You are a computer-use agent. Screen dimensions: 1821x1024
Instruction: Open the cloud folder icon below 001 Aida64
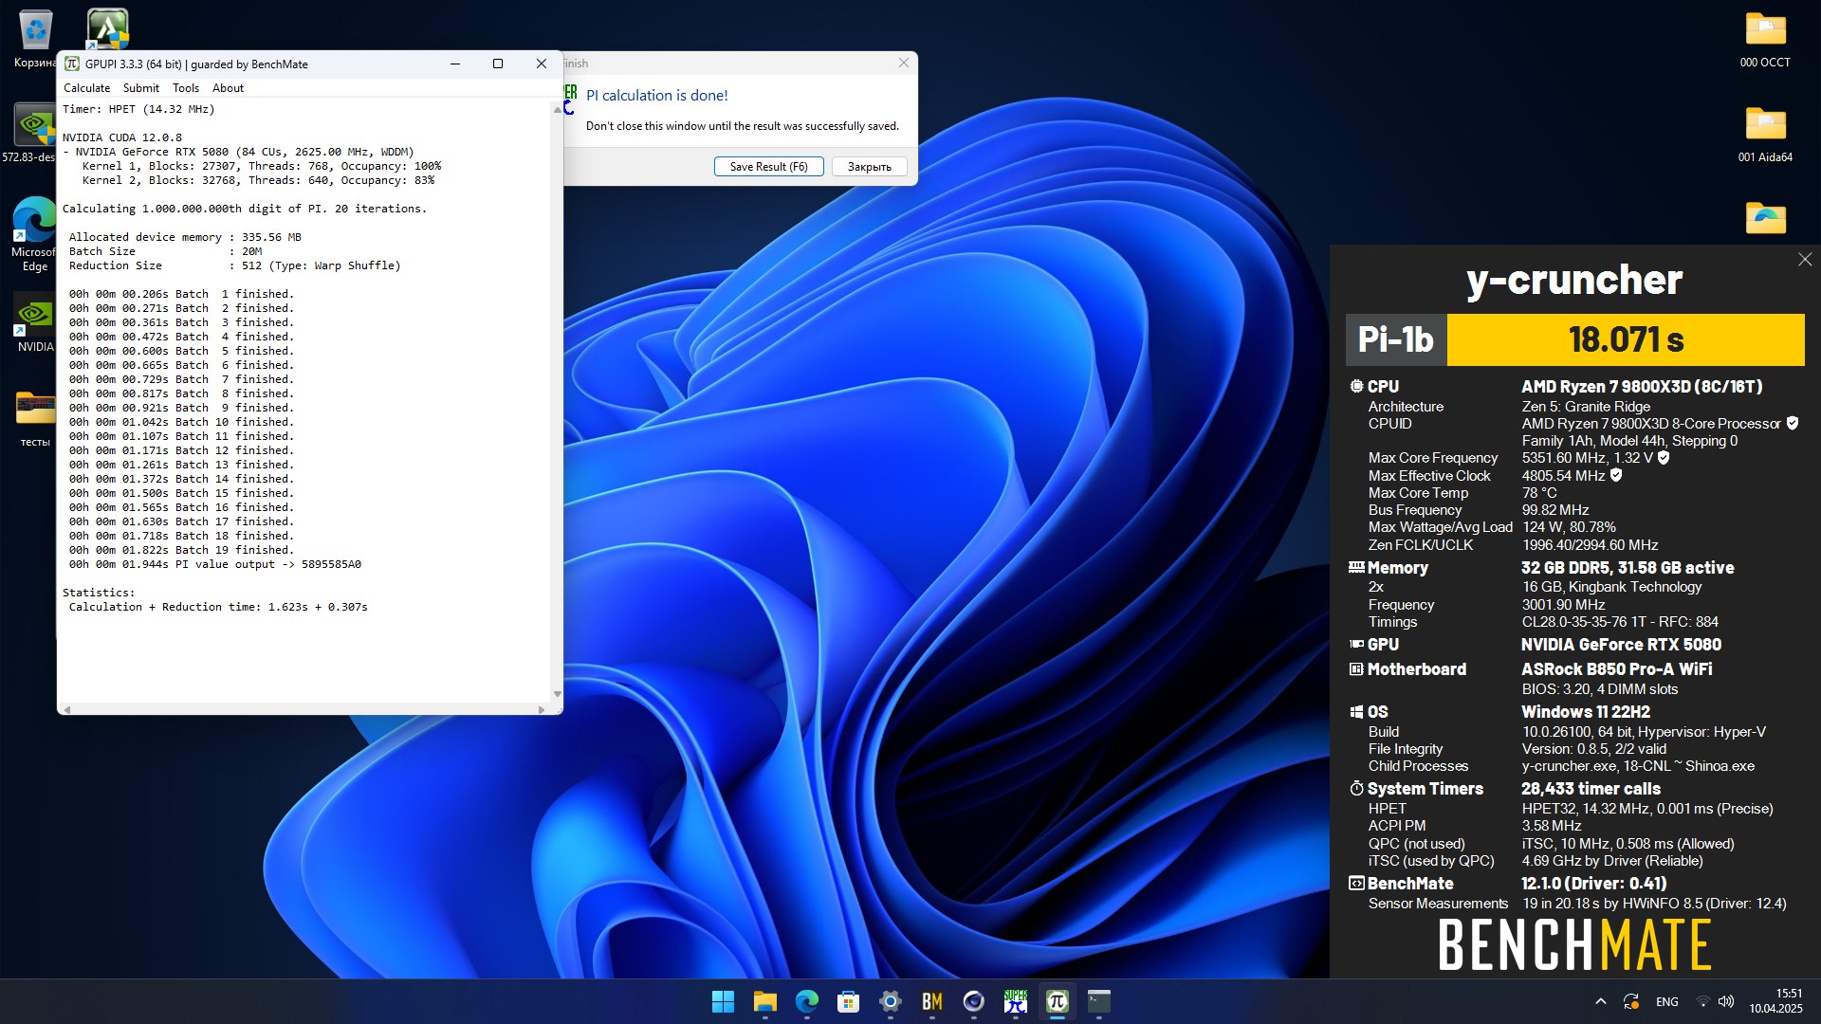1765,218
